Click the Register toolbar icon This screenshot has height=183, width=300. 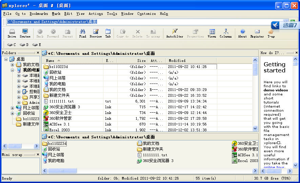257,33
